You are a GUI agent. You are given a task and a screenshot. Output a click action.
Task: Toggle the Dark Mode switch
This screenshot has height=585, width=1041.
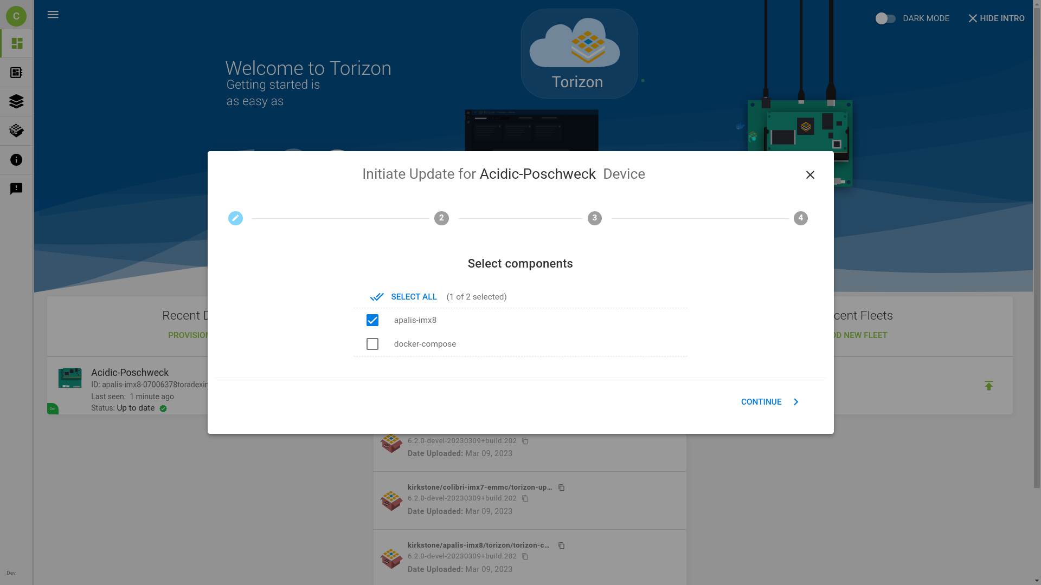pyautogui.click(x=885, y=18)
